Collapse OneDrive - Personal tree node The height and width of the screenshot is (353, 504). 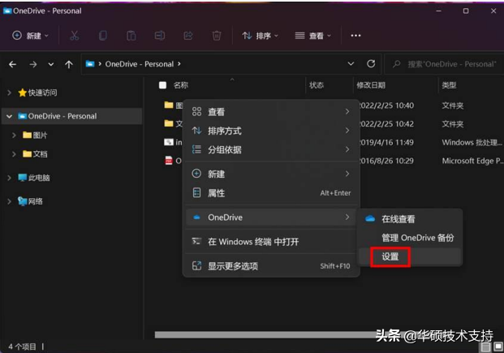pyautogui.click(x=9, y=116)
